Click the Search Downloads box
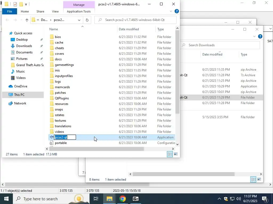 coord(220,45)
